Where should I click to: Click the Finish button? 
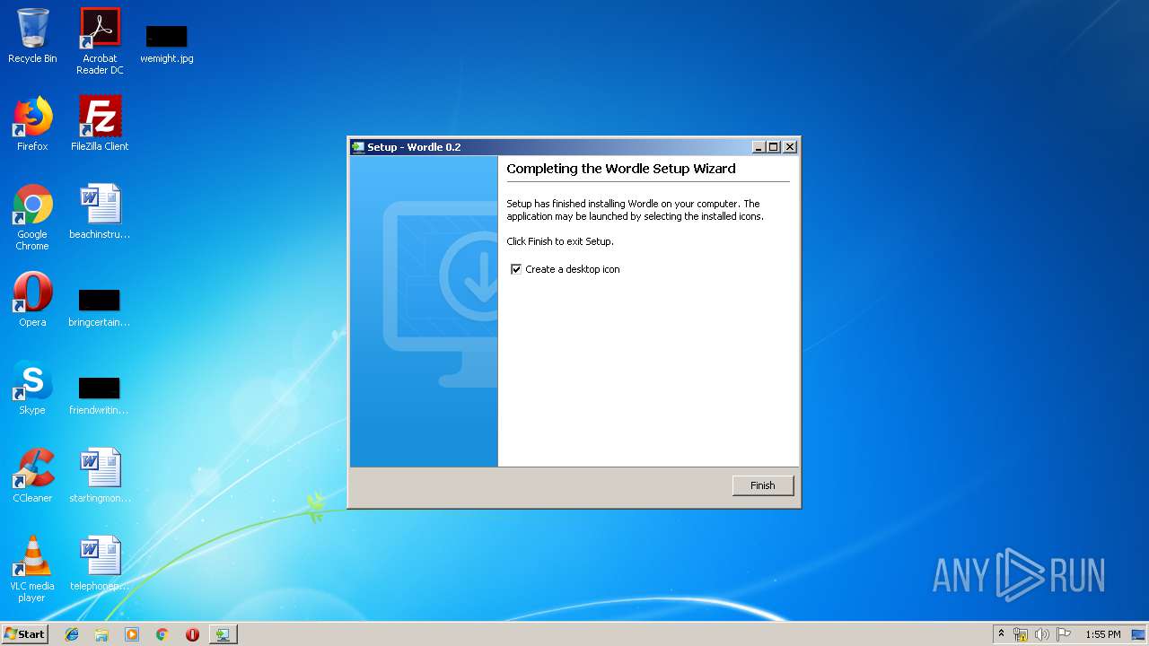[x=762, y=485]
